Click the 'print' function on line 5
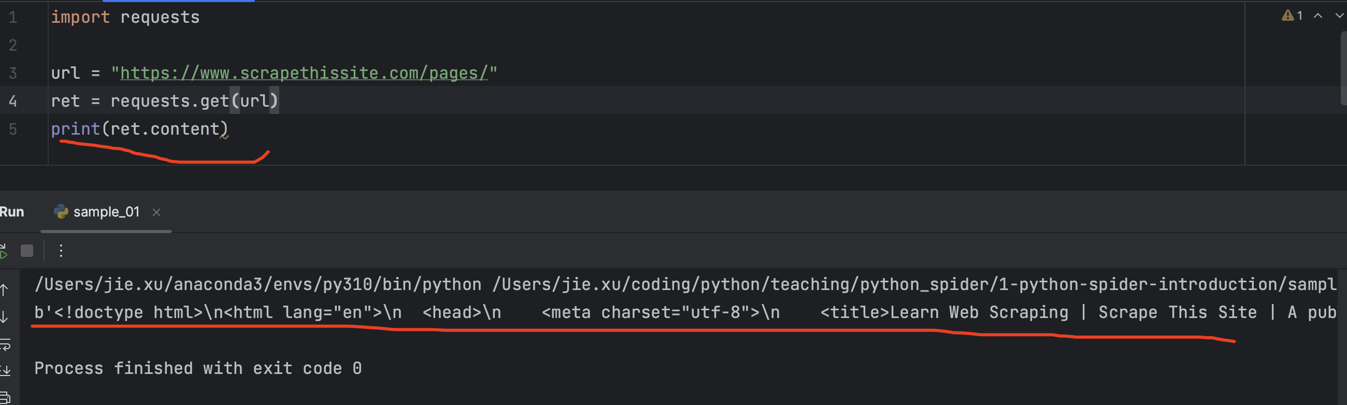The height and width of the screenshot is (405, 1347). click(75, 128)
